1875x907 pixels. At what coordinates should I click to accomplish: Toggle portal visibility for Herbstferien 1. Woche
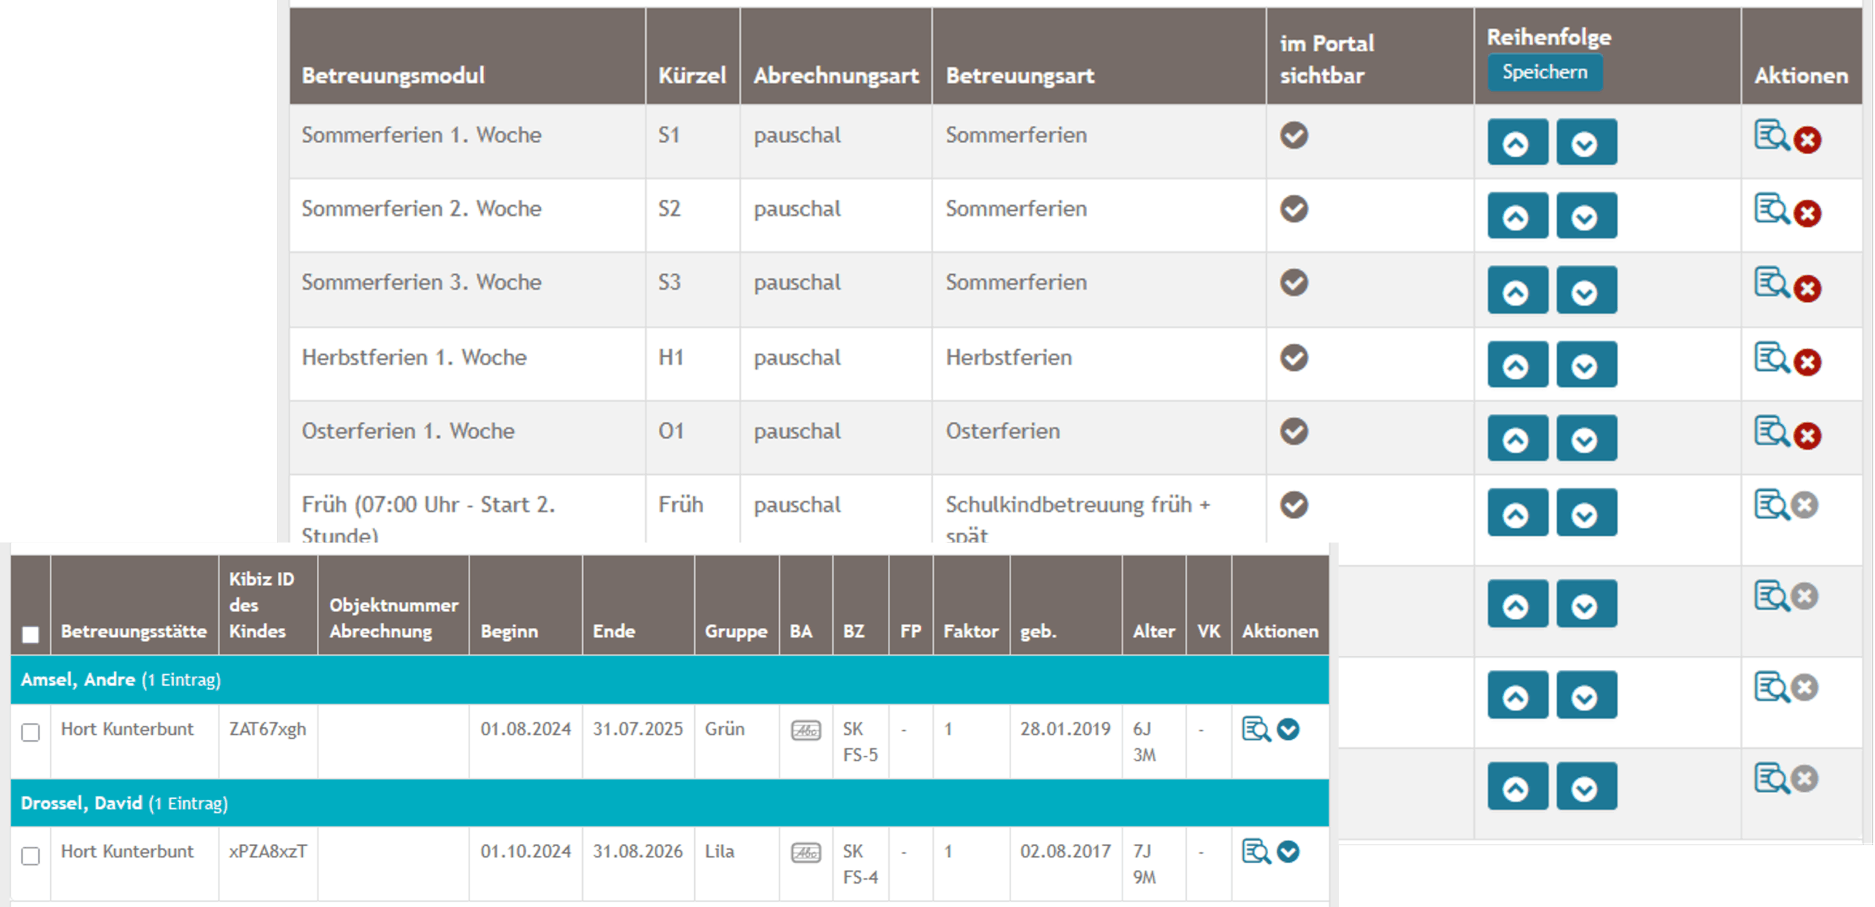[x=1294, y=358]
